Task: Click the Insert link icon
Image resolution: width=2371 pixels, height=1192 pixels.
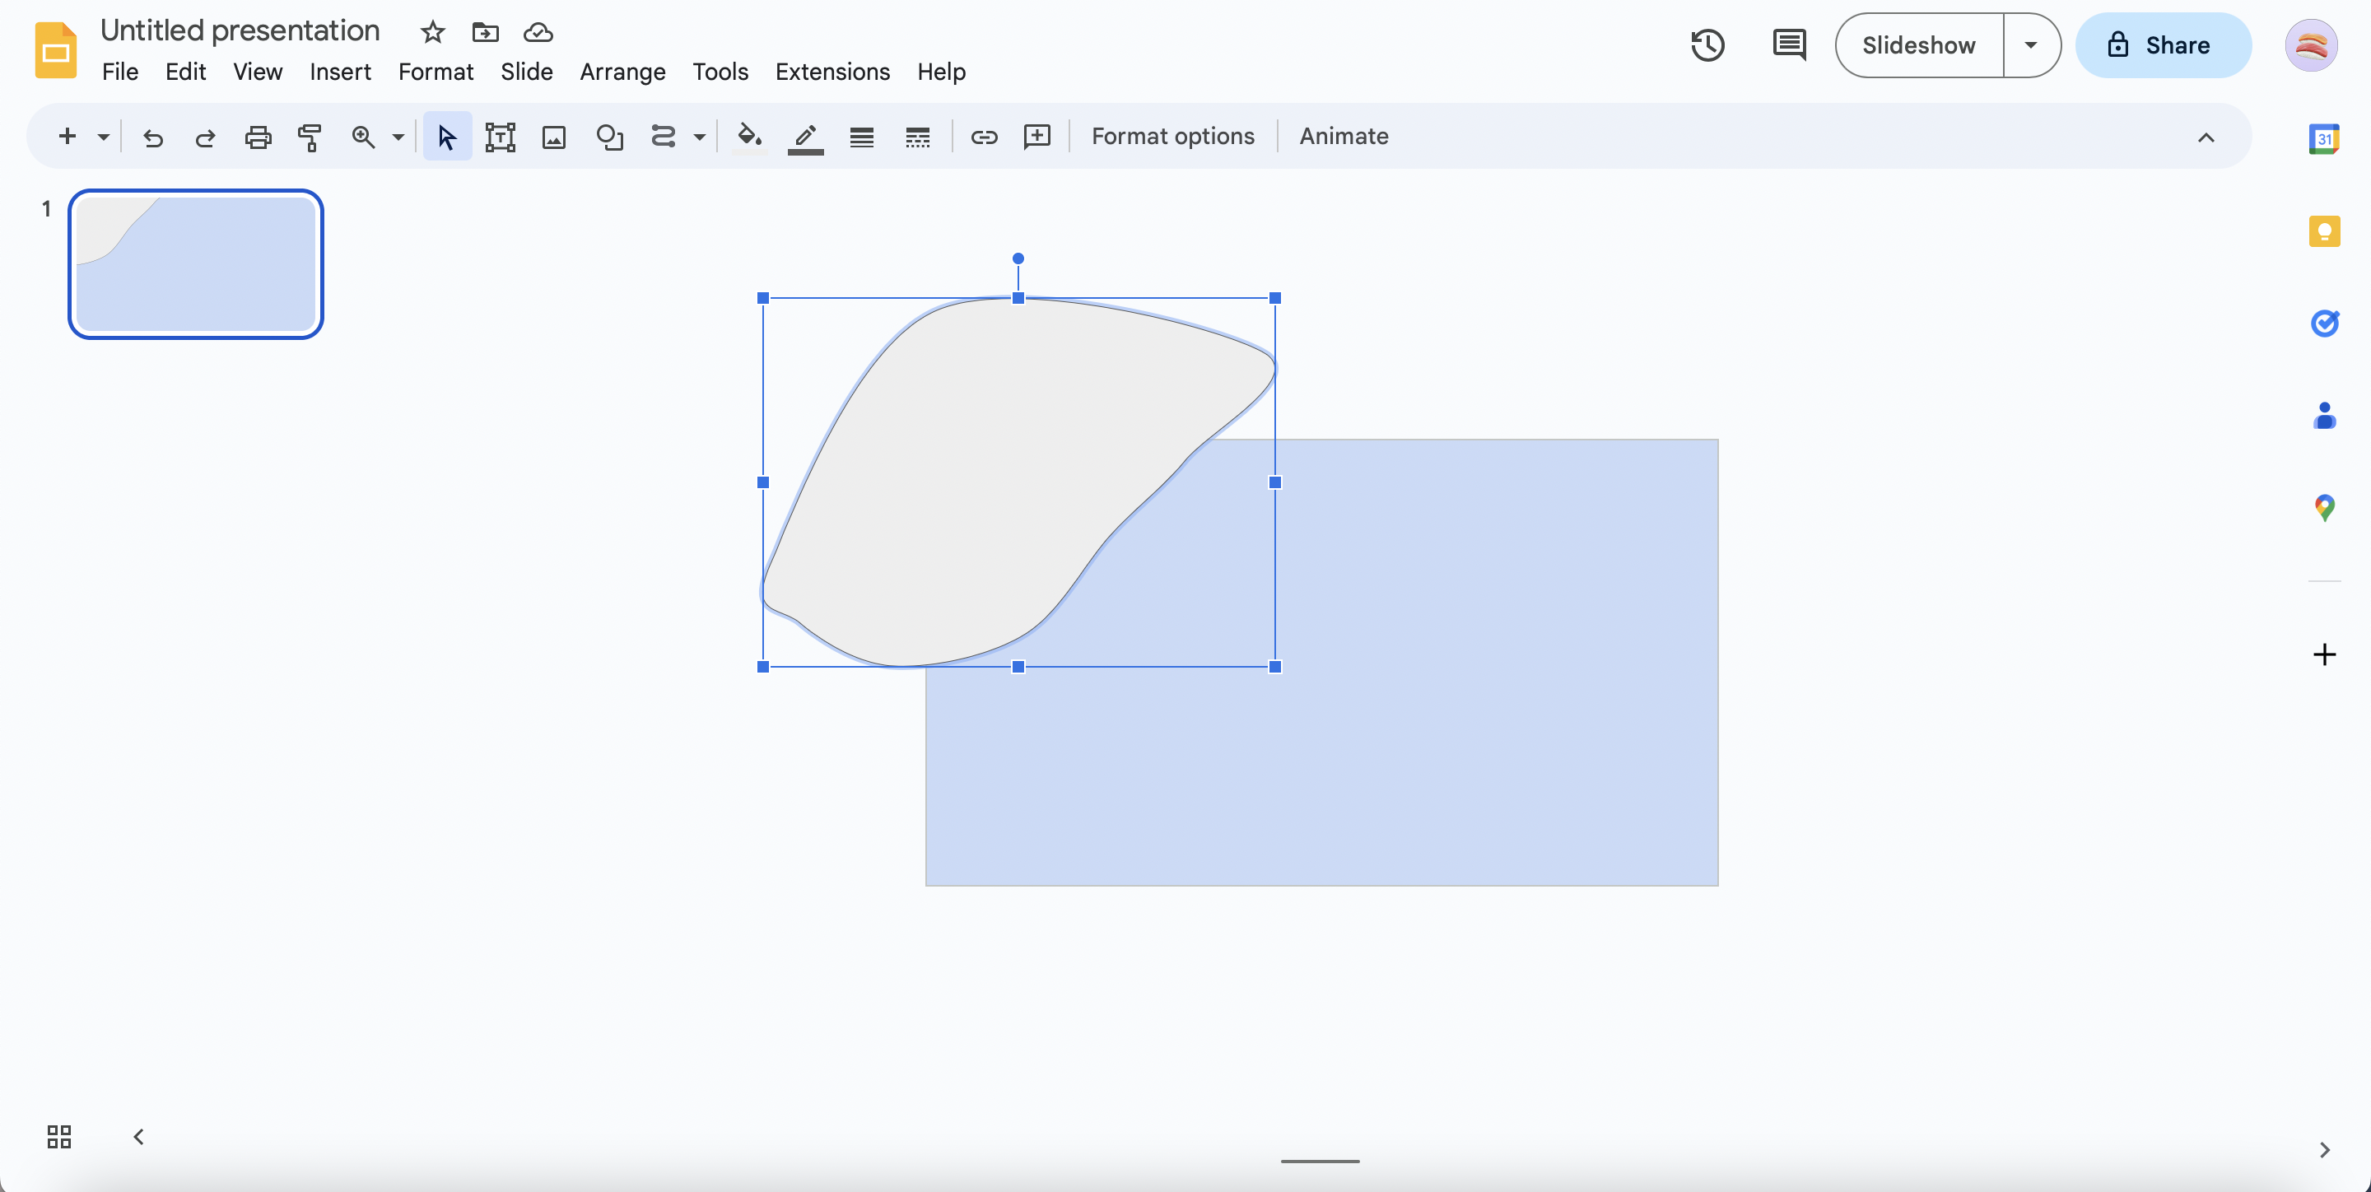Action: point(984,137)
